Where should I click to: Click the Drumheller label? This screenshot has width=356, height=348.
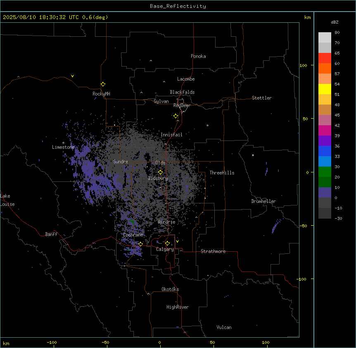(263, 201)
